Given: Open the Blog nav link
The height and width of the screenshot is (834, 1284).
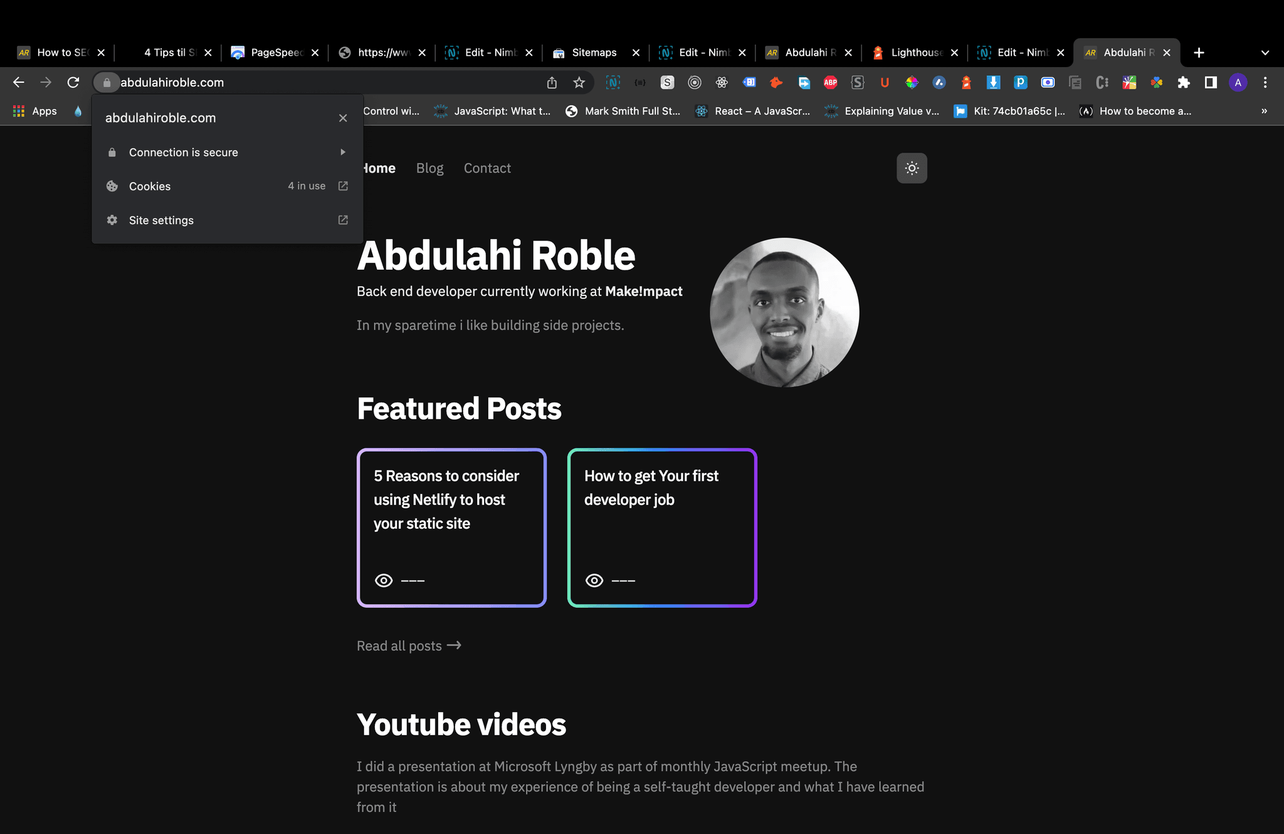Looking at the screenshot, I should click(429, 168).
